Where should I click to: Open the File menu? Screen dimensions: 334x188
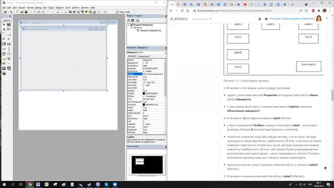pos(4,8)
